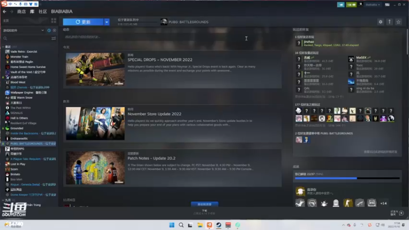View the gold shooter achievement icon
Image resolution: width=409 pixels, height=230 pixels.
348,203
